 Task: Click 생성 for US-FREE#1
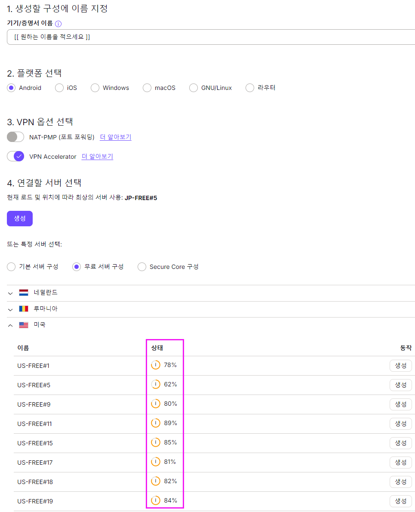point(401,366)
